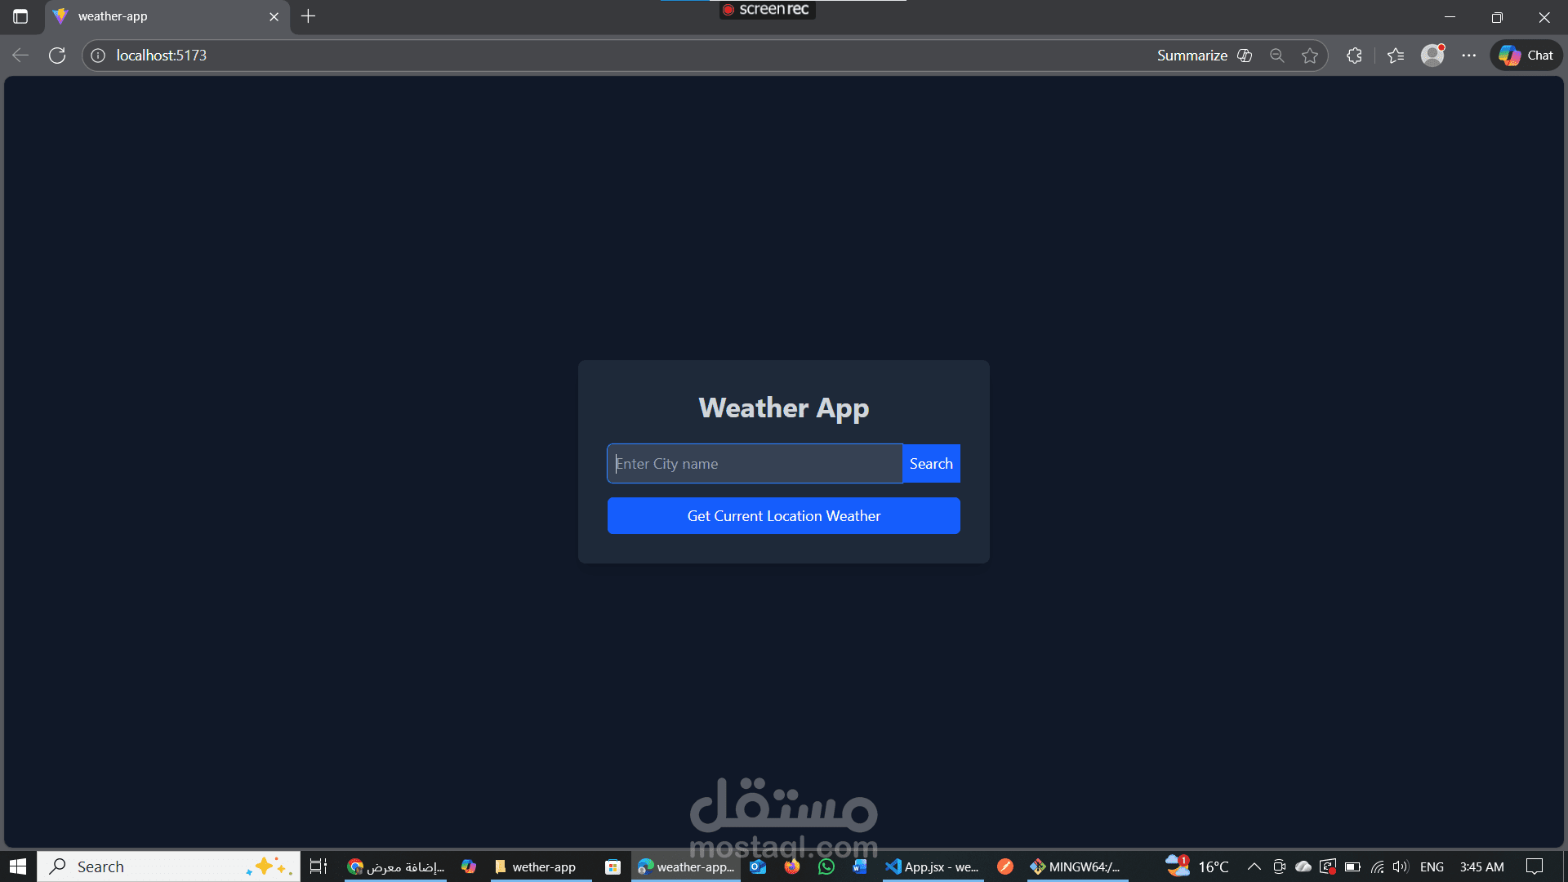Open the Copilot icon next to Summarize
The height and width of the screenshot is (882, 1568).
click(1245, 55)
